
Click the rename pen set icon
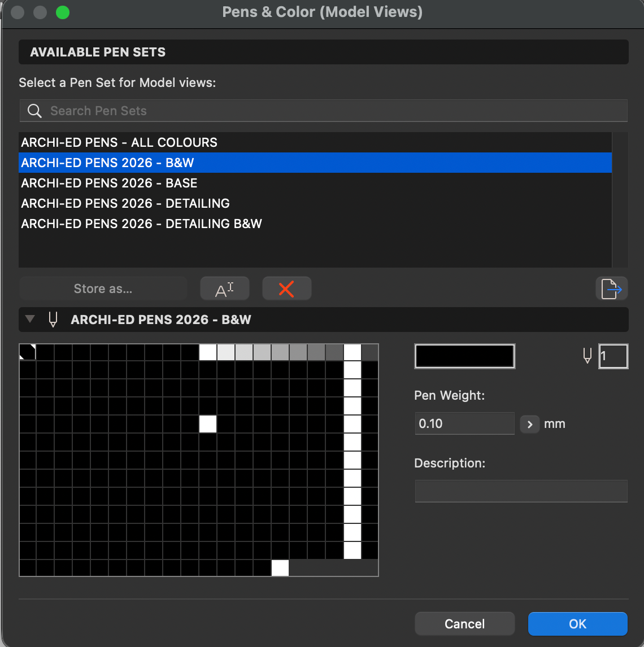click(x=224, y=289)
